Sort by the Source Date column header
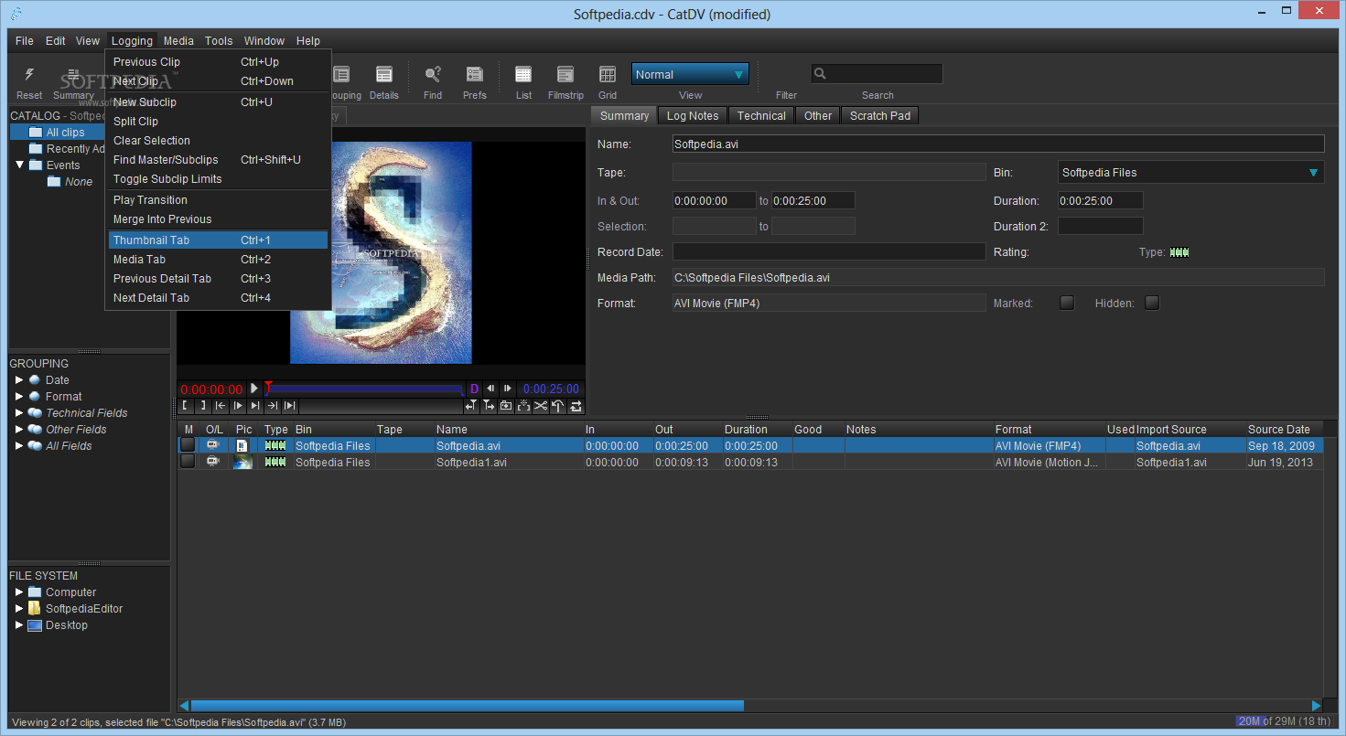 point(1285,429)
